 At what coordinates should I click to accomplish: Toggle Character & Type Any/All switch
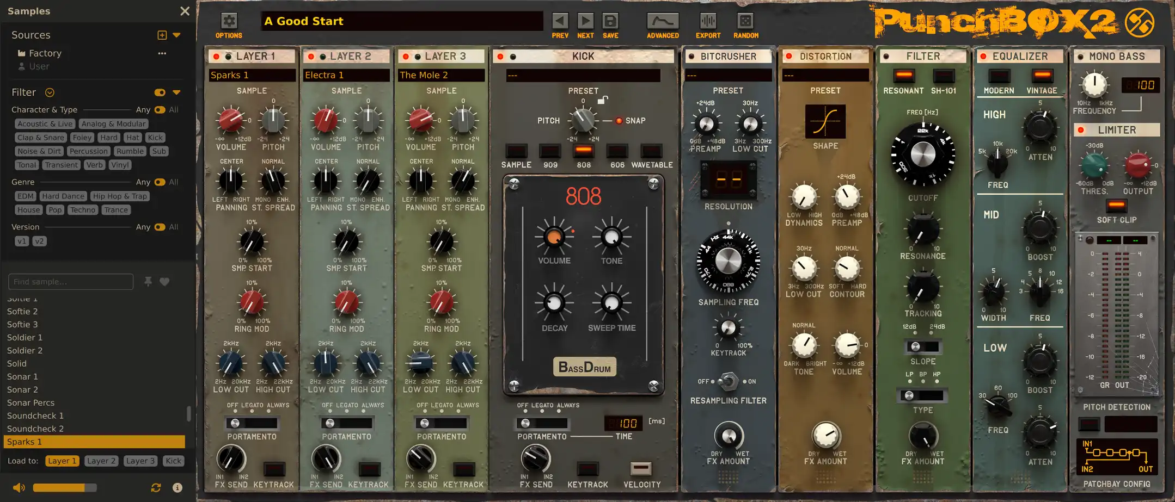pyautogui.click(x=160, y=110)
